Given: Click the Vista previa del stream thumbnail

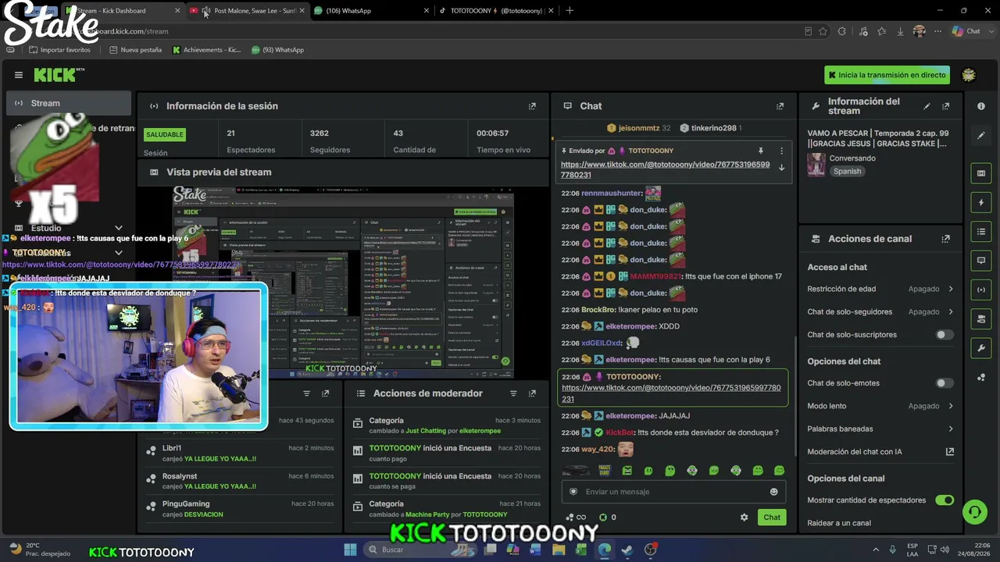Looking at the screenshot, I should 343,282.
